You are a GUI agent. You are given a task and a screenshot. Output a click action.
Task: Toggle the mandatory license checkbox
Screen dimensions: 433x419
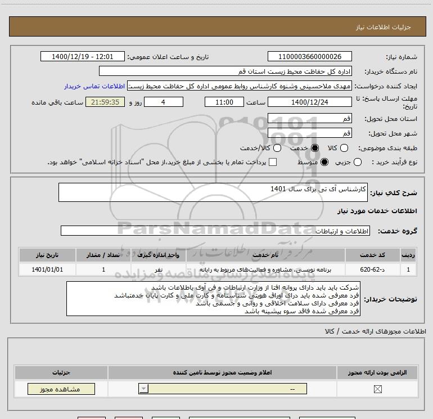377,389
